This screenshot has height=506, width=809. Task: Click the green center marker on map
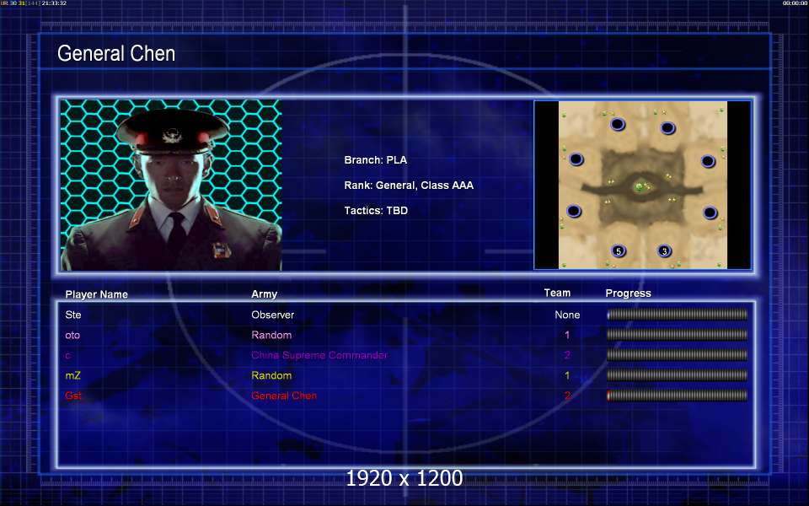[x=640, y=186]
